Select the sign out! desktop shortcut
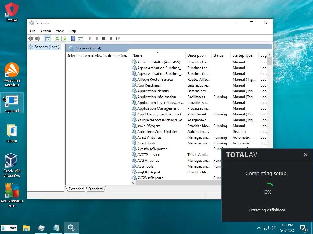This screenshot has height=234, width=313. pyautogui.click(x=12, y=103)
